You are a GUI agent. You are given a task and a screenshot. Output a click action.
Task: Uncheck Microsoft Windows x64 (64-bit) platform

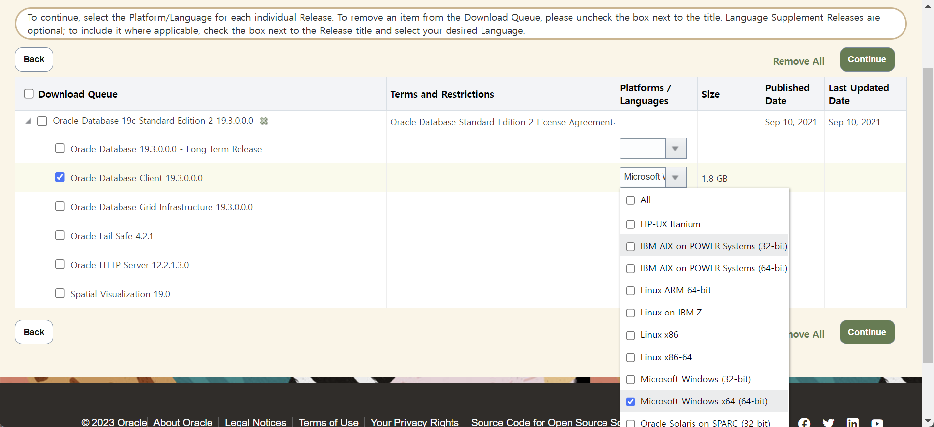coord(631,402)
